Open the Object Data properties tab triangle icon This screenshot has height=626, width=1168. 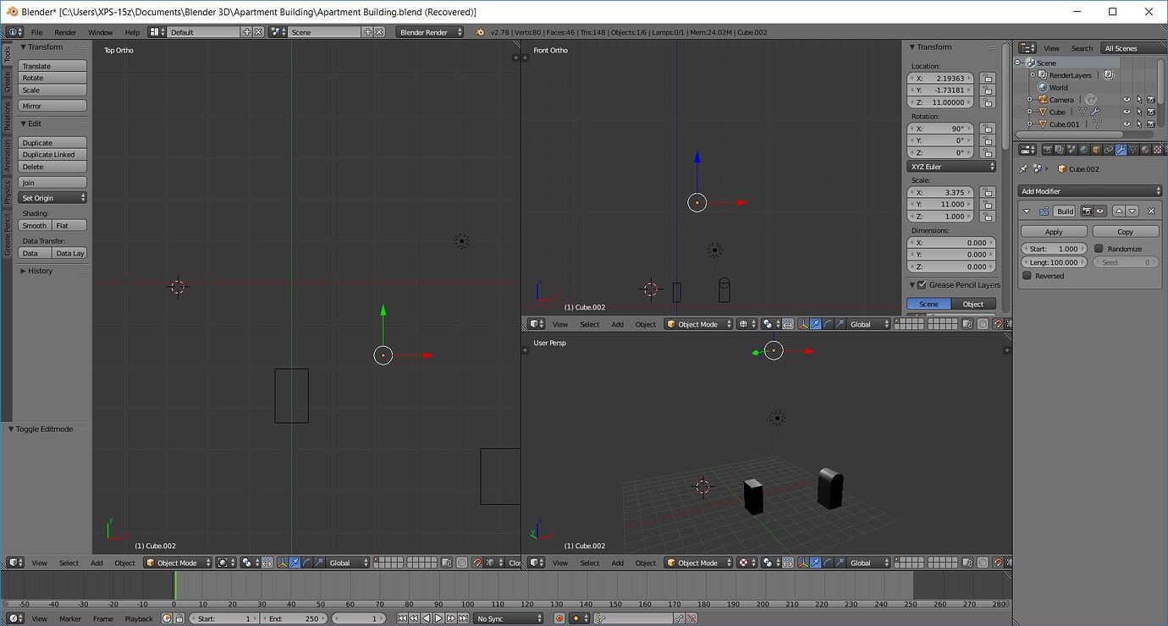click(1133, 150)
